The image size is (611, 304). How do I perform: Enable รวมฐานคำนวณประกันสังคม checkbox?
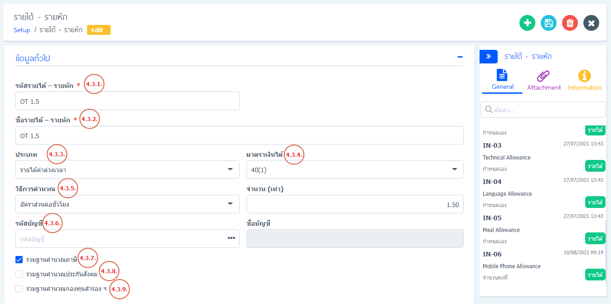click(x=19, y=274)
